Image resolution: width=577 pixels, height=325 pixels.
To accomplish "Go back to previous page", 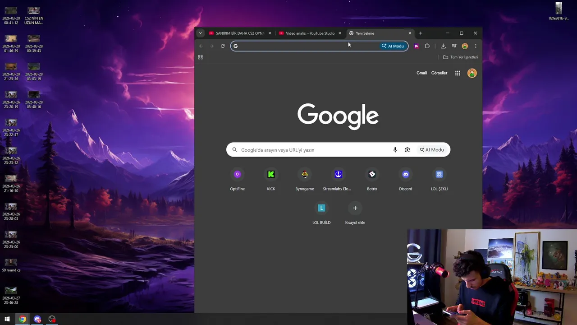I will 201,46.
